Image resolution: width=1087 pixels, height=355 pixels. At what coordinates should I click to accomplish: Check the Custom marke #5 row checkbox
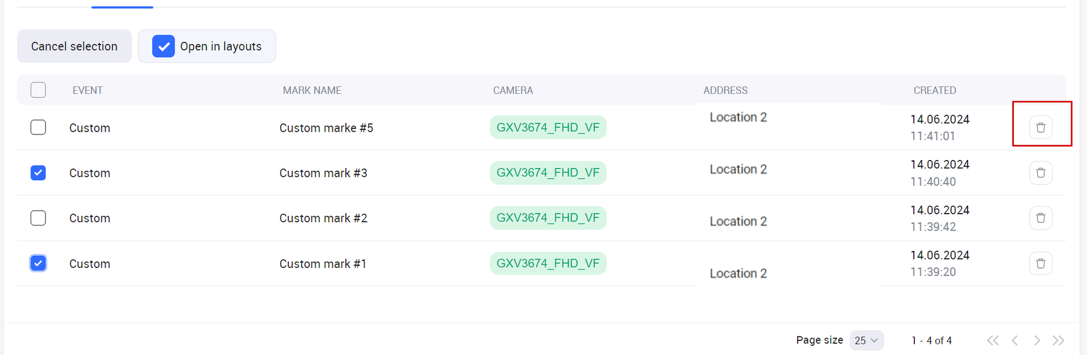[x=38, y=127]
